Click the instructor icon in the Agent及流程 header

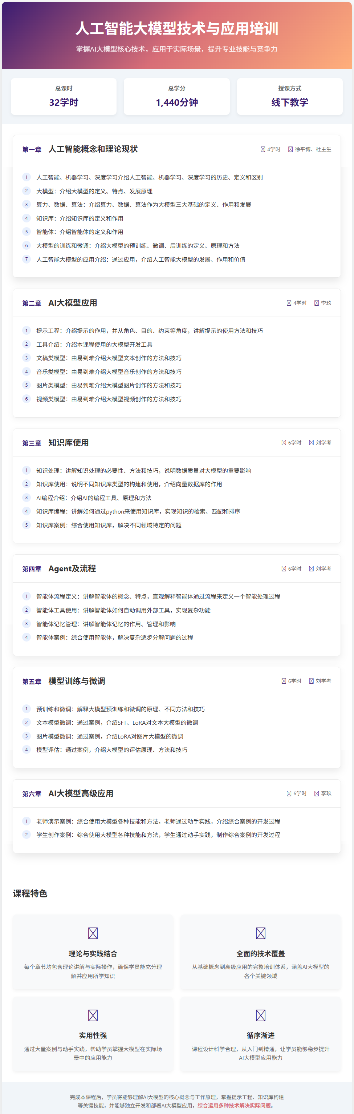(x=311, y=568)
